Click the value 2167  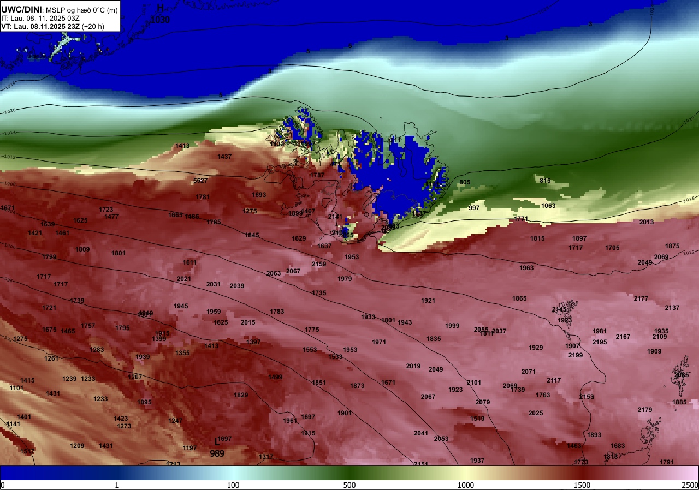tap(623, 337)
